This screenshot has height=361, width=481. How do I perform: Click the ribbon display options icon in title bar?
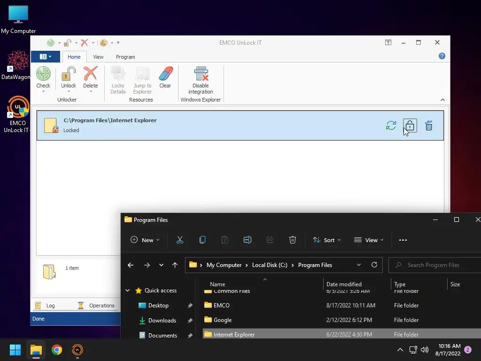(x=388, y=42)
